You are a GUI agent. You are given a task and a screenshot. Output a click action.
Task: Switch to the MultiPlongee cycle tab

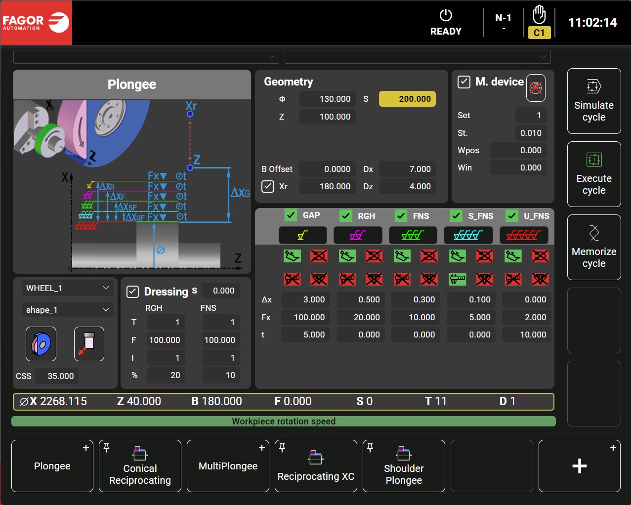point(228,466)
